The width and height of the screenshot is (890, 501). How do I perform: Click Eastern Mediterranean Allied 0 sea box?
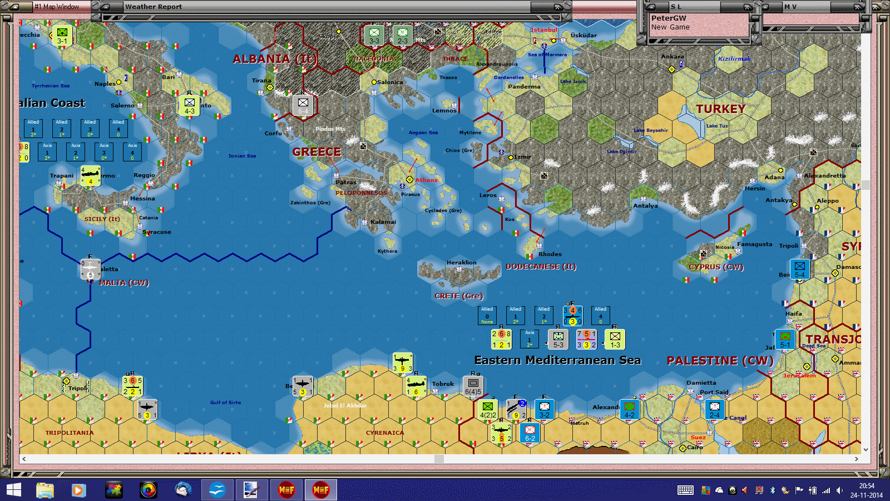487,316
